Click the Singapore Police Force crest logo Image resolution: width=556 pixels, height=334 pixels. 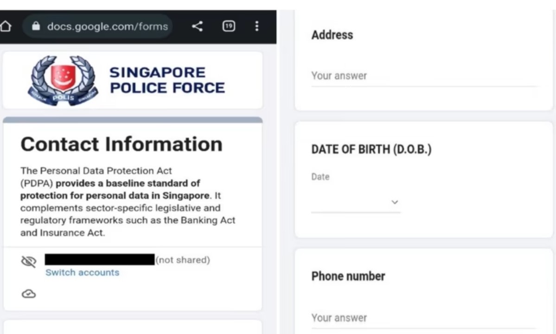pyautogui.click(x=63, y=81)
